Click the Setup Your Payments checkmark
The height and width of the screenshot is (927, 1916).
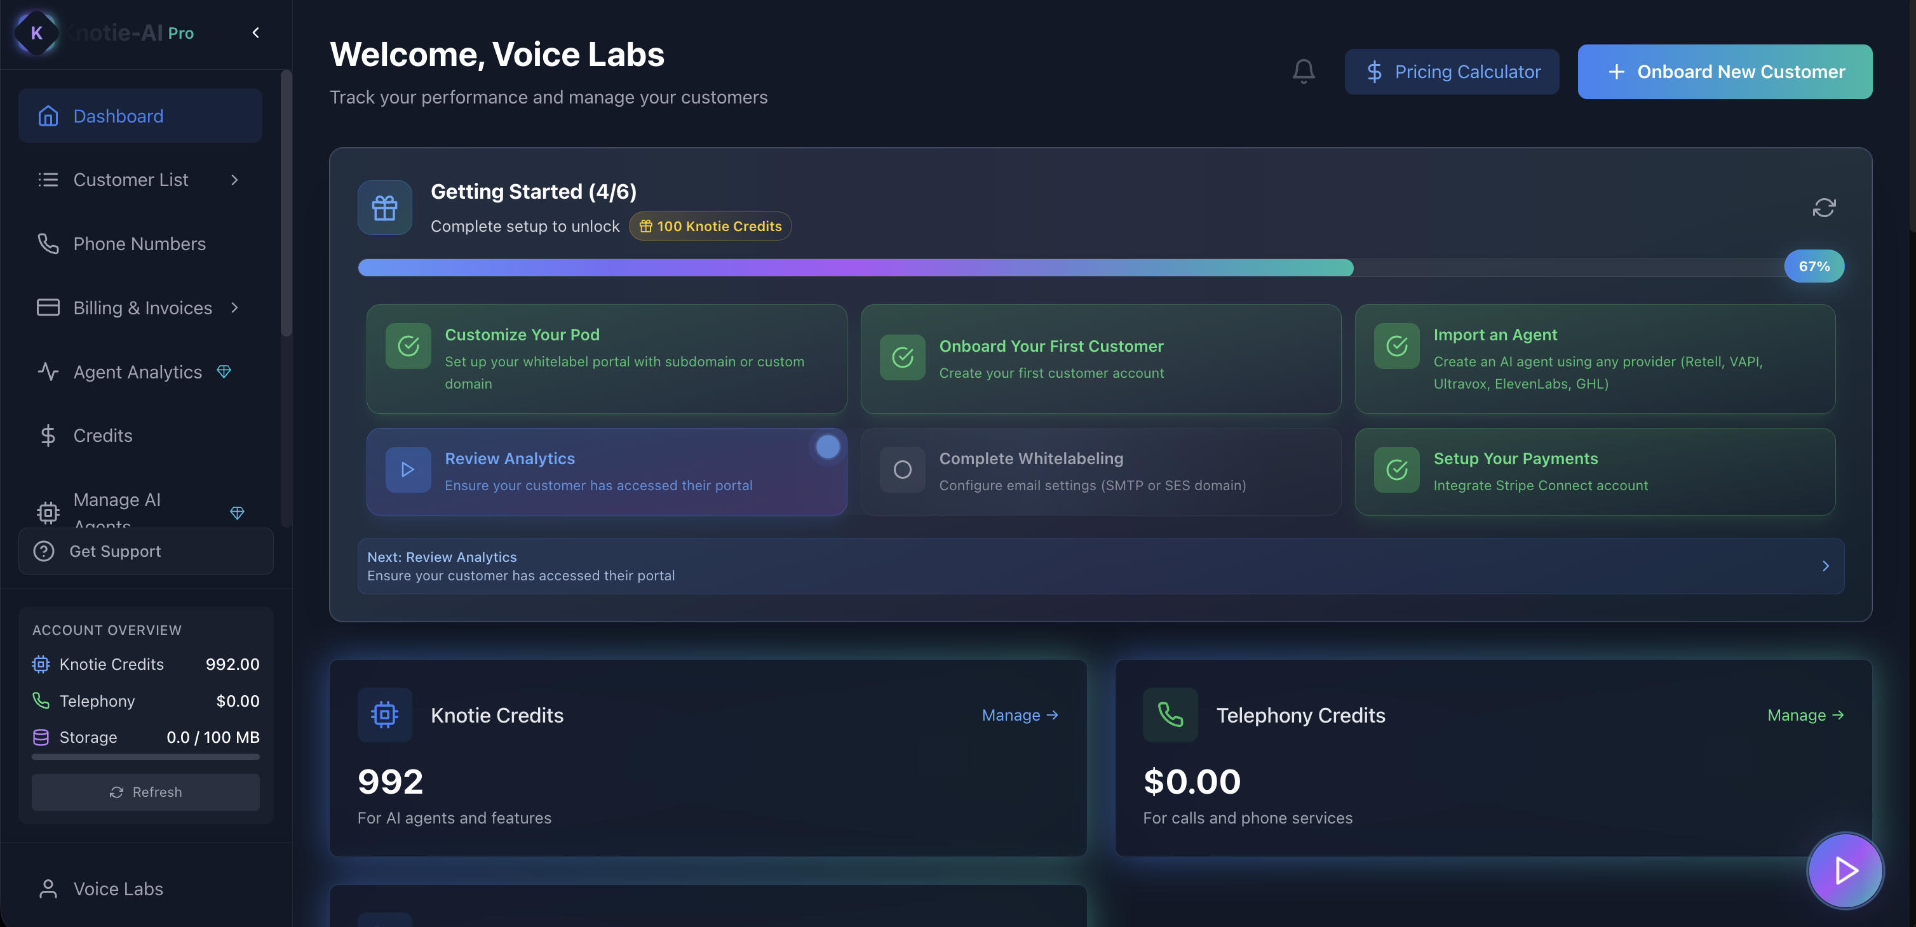1396,470
